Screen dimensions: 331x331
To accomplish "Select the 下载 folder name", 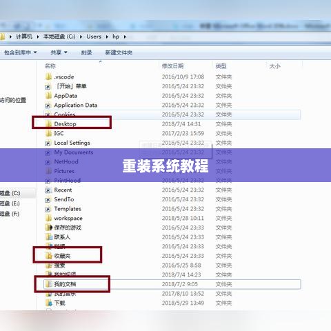I will coord(59,303).
